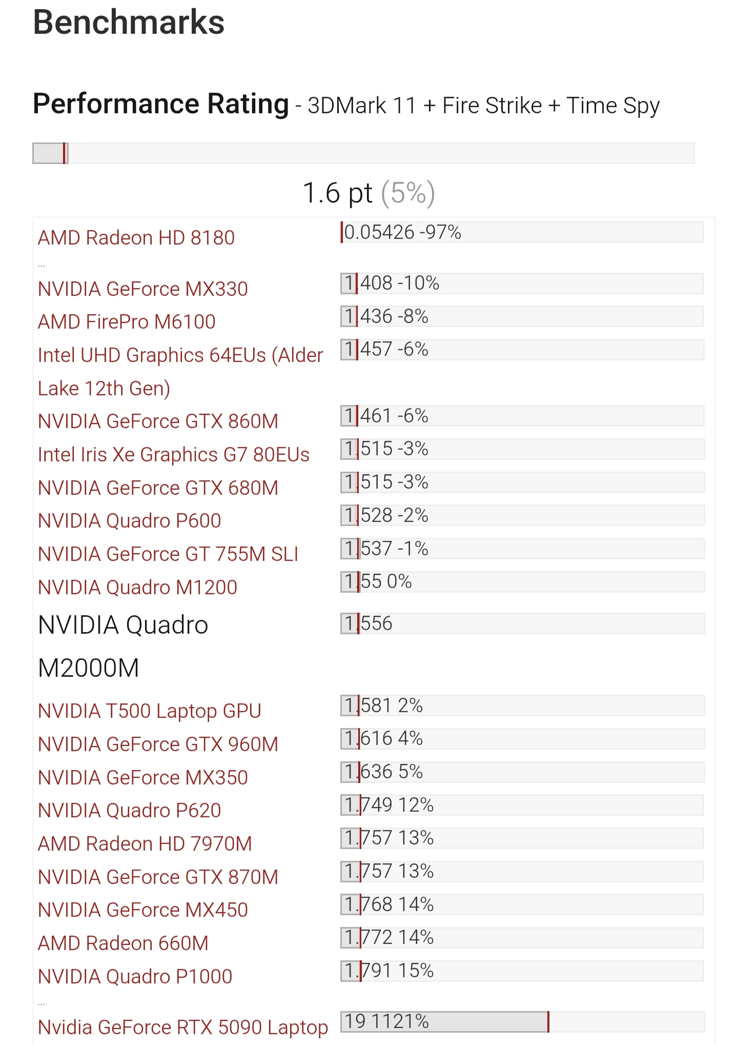738x1045 pixels.
Task: Open the NVIDIA T500 Laptop GPU link
Action: point(150,711)
